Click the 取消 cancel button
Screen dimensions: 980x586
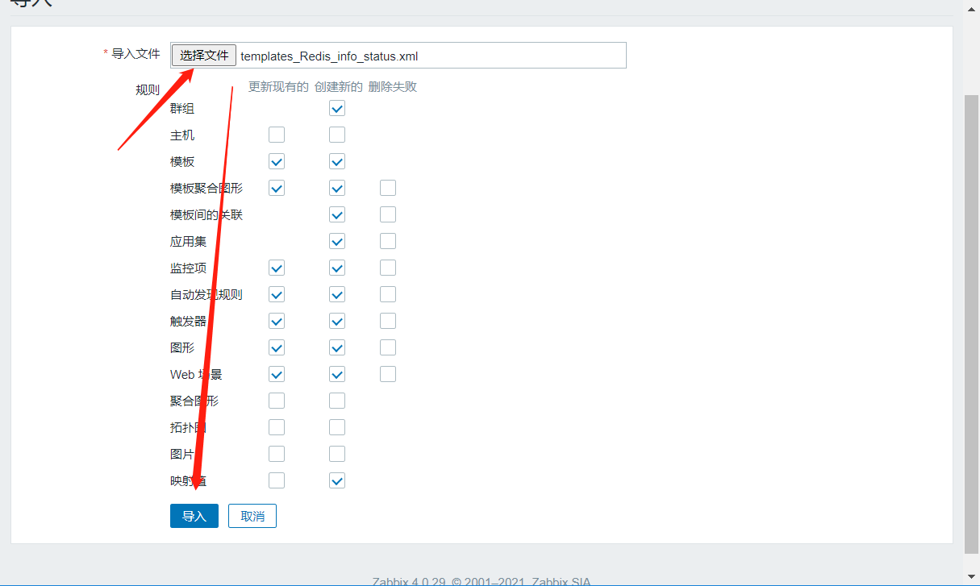252,516
